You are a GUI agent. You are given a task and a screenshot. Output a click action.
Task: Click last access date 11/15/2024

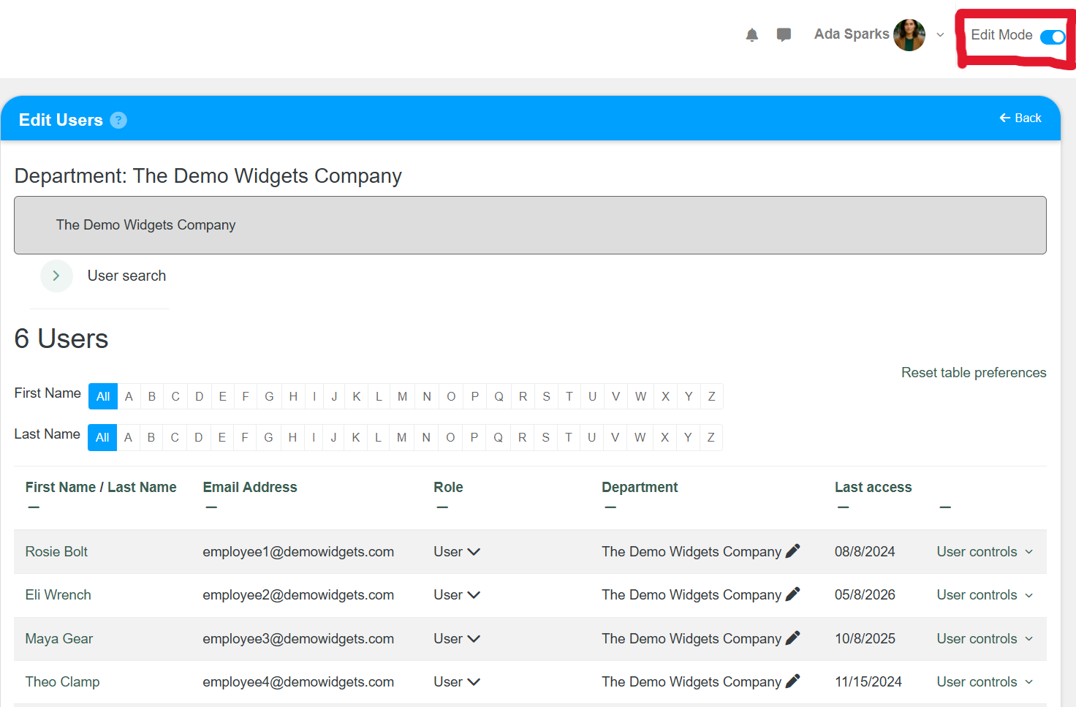pos(868,681)
